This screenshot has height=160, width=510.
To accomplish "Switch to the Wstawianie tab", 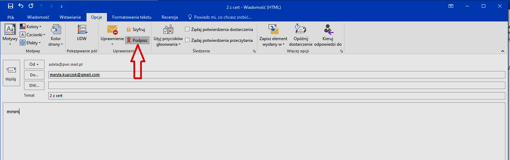I will click(x=70, y=17).
